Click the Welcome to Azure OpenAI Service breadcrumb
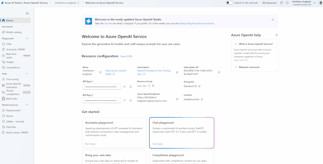The width and height of the screenshot is (323, 164). click(104, 3)
